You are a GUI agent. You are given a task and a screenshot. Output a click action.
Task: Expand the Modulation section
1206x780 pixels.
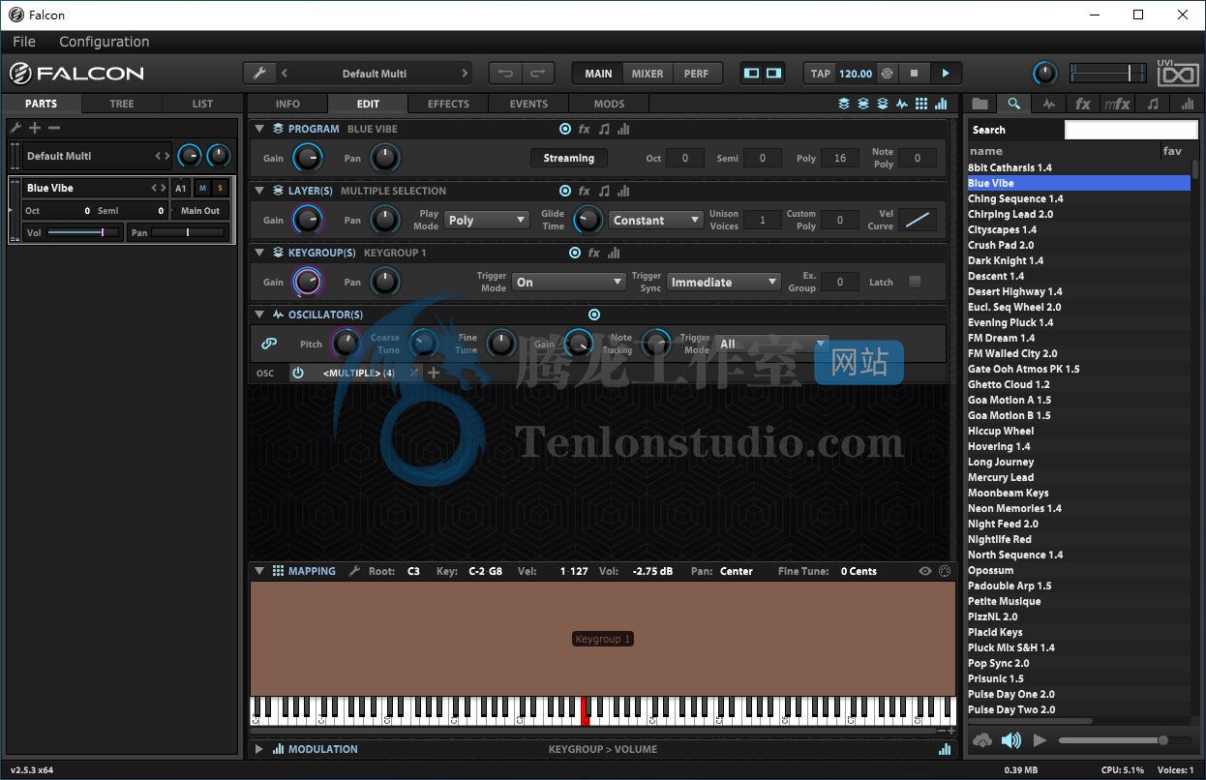pyautogui.click(x=259, y=749)
